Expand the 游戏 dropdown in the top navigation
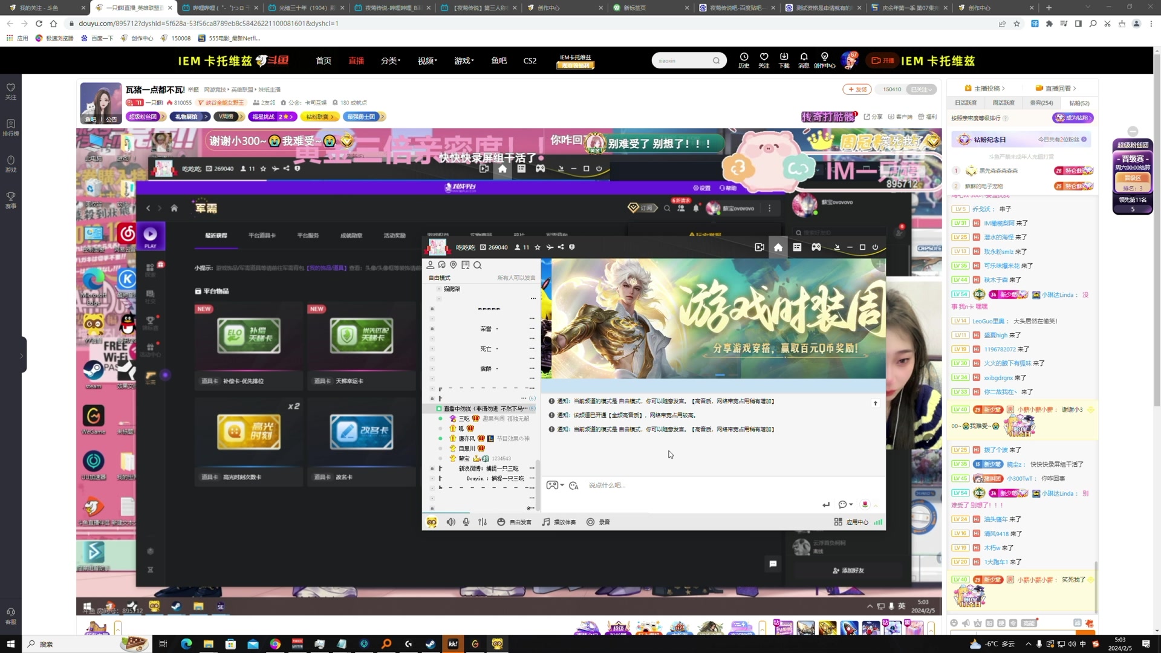 (463, 60)
